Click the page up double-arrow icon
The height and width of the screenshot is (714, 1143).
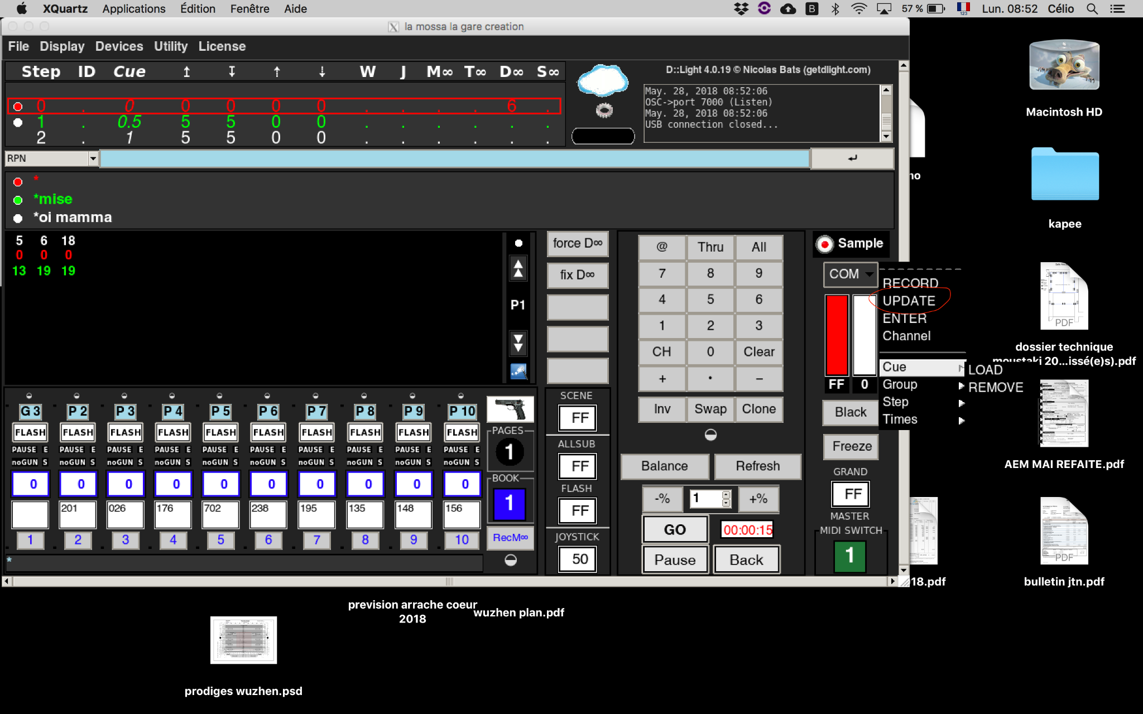pos(518,268)
